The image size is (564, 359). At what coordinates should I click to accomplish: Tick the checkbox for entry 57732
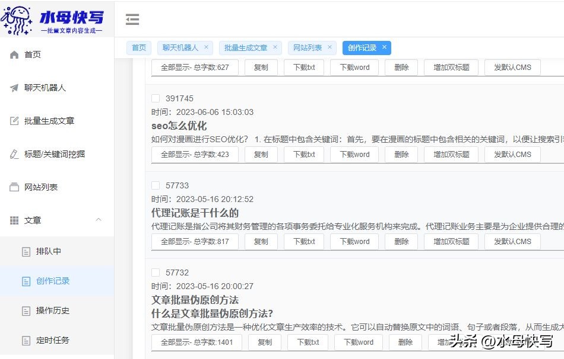(157, 272)
